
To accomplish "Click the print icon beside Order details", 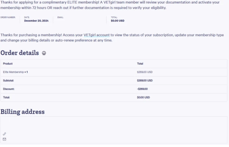I will tap(44, 53).
